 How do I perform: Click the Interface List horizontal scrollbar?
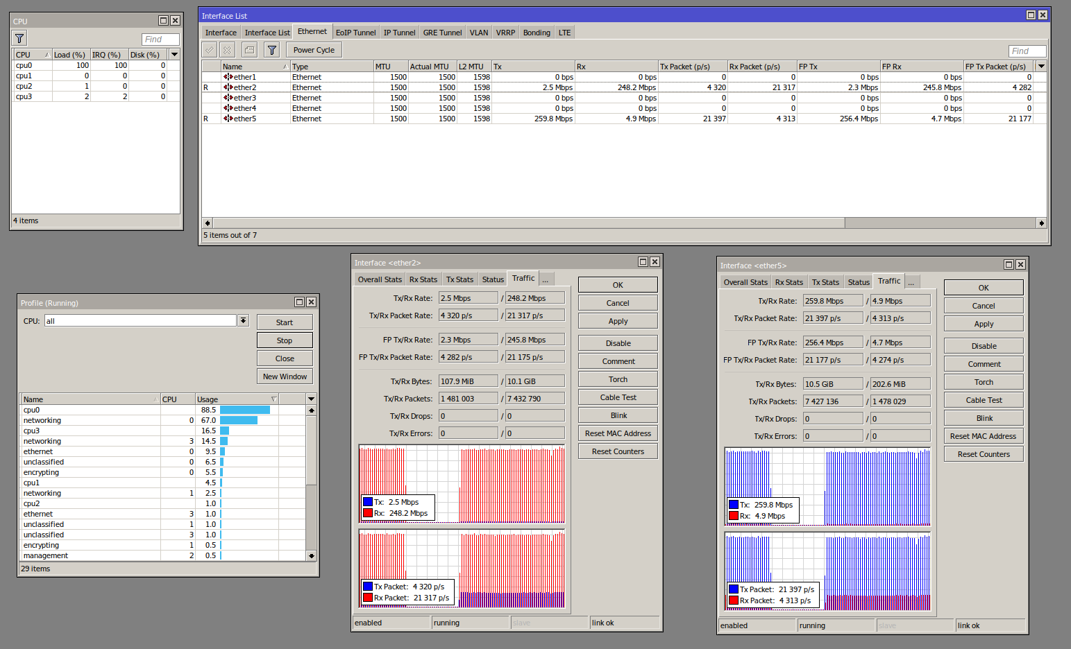[528, 223]
